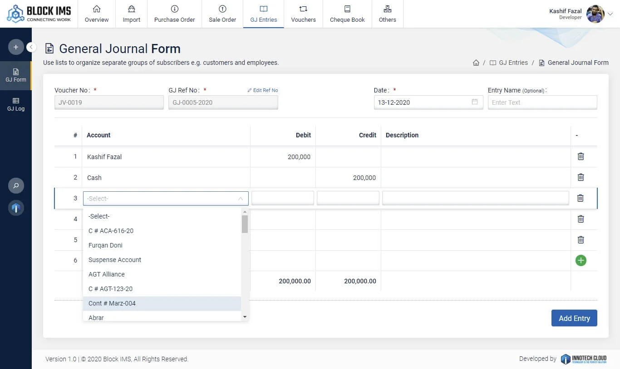The height and width of the screenshot is (369, 620).
Task: Open the user profile menu chevron
Action: click(x=610, y=14)
